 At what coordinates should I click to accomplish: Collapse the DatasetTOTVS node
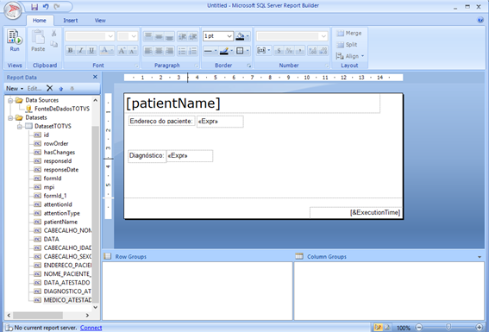19,126
